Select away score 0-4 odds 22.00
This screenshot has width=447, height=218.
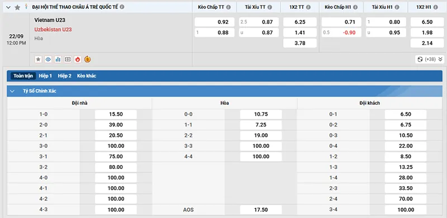coord(406,146)
